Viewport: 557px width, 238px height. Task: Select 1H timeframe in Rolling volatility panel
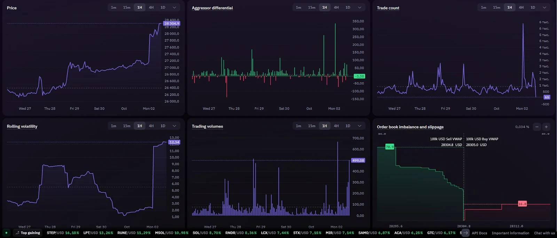[x=140, y=126]
